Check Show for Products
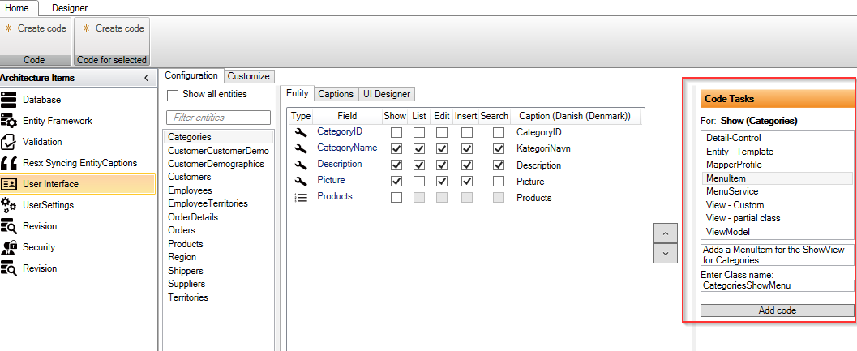The height and width of the screenshot is (351, 857). coord(396,198)
